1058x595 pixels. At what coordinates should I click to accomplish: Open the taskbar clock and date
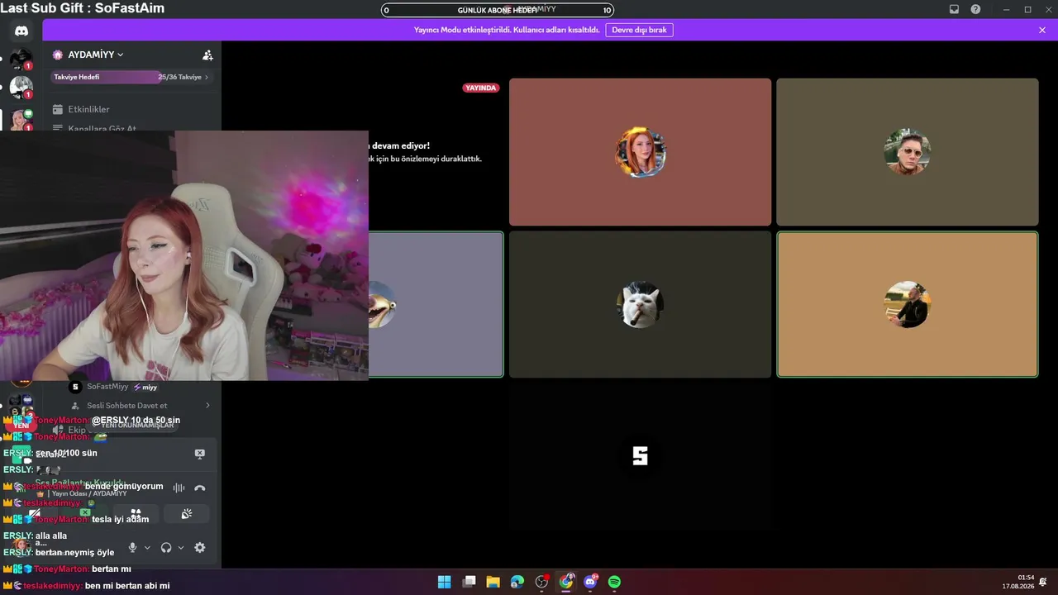pos(1018,582)
